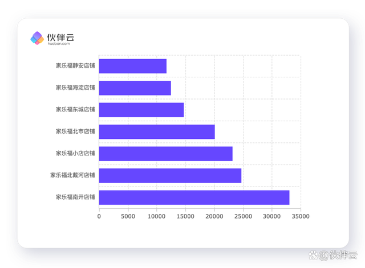Select the 家乐福东城店铺 bar

click(141, 110)
